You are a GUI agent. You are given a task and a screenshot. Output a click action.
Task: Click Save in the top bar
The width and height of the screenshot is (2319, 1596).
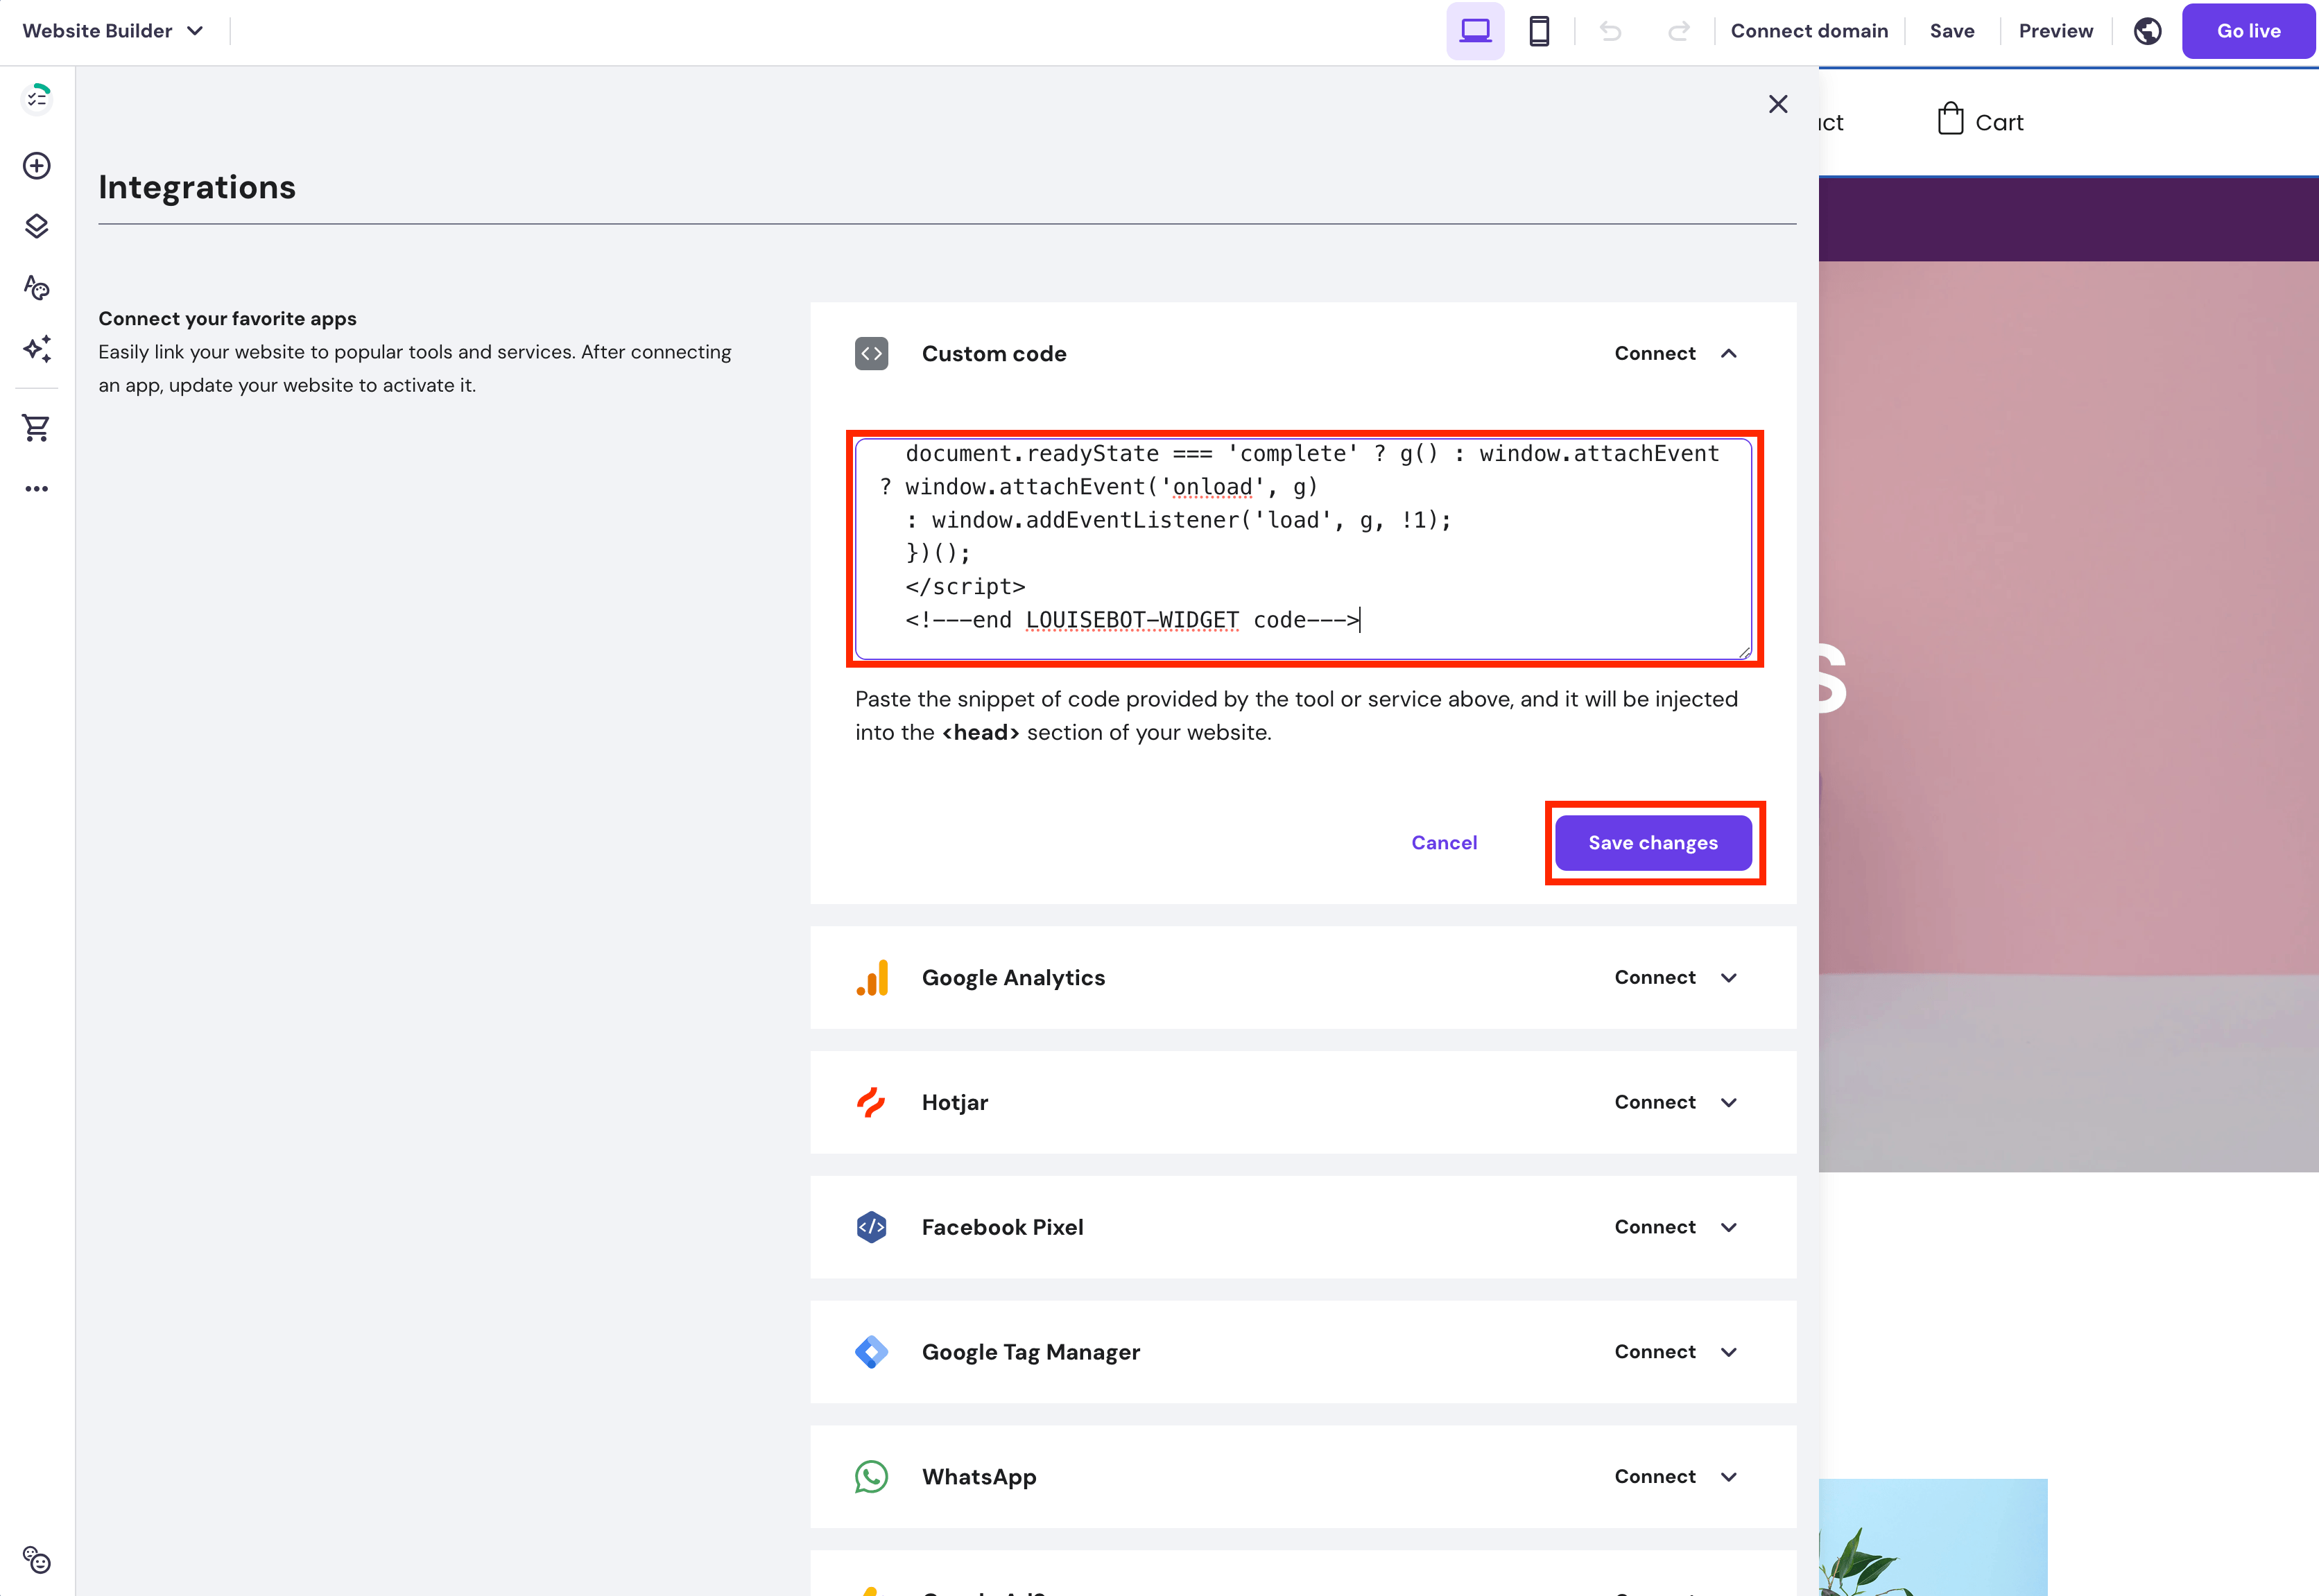coord(1952,31)
